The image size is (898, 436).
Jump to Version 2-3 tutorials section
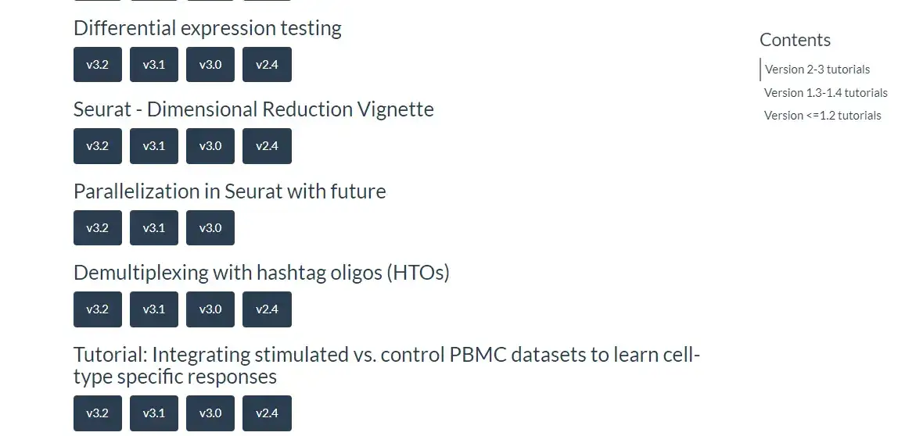click(x=817, y=70)
